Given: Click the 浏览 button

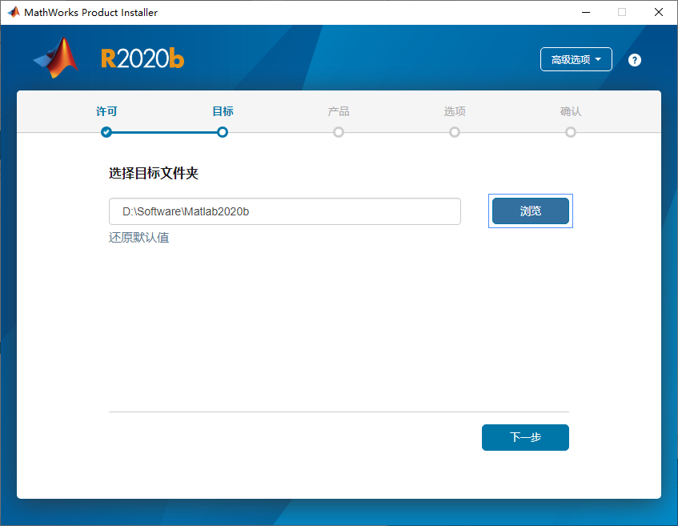Looking at the screenshot, I should (x=530, y=211).
